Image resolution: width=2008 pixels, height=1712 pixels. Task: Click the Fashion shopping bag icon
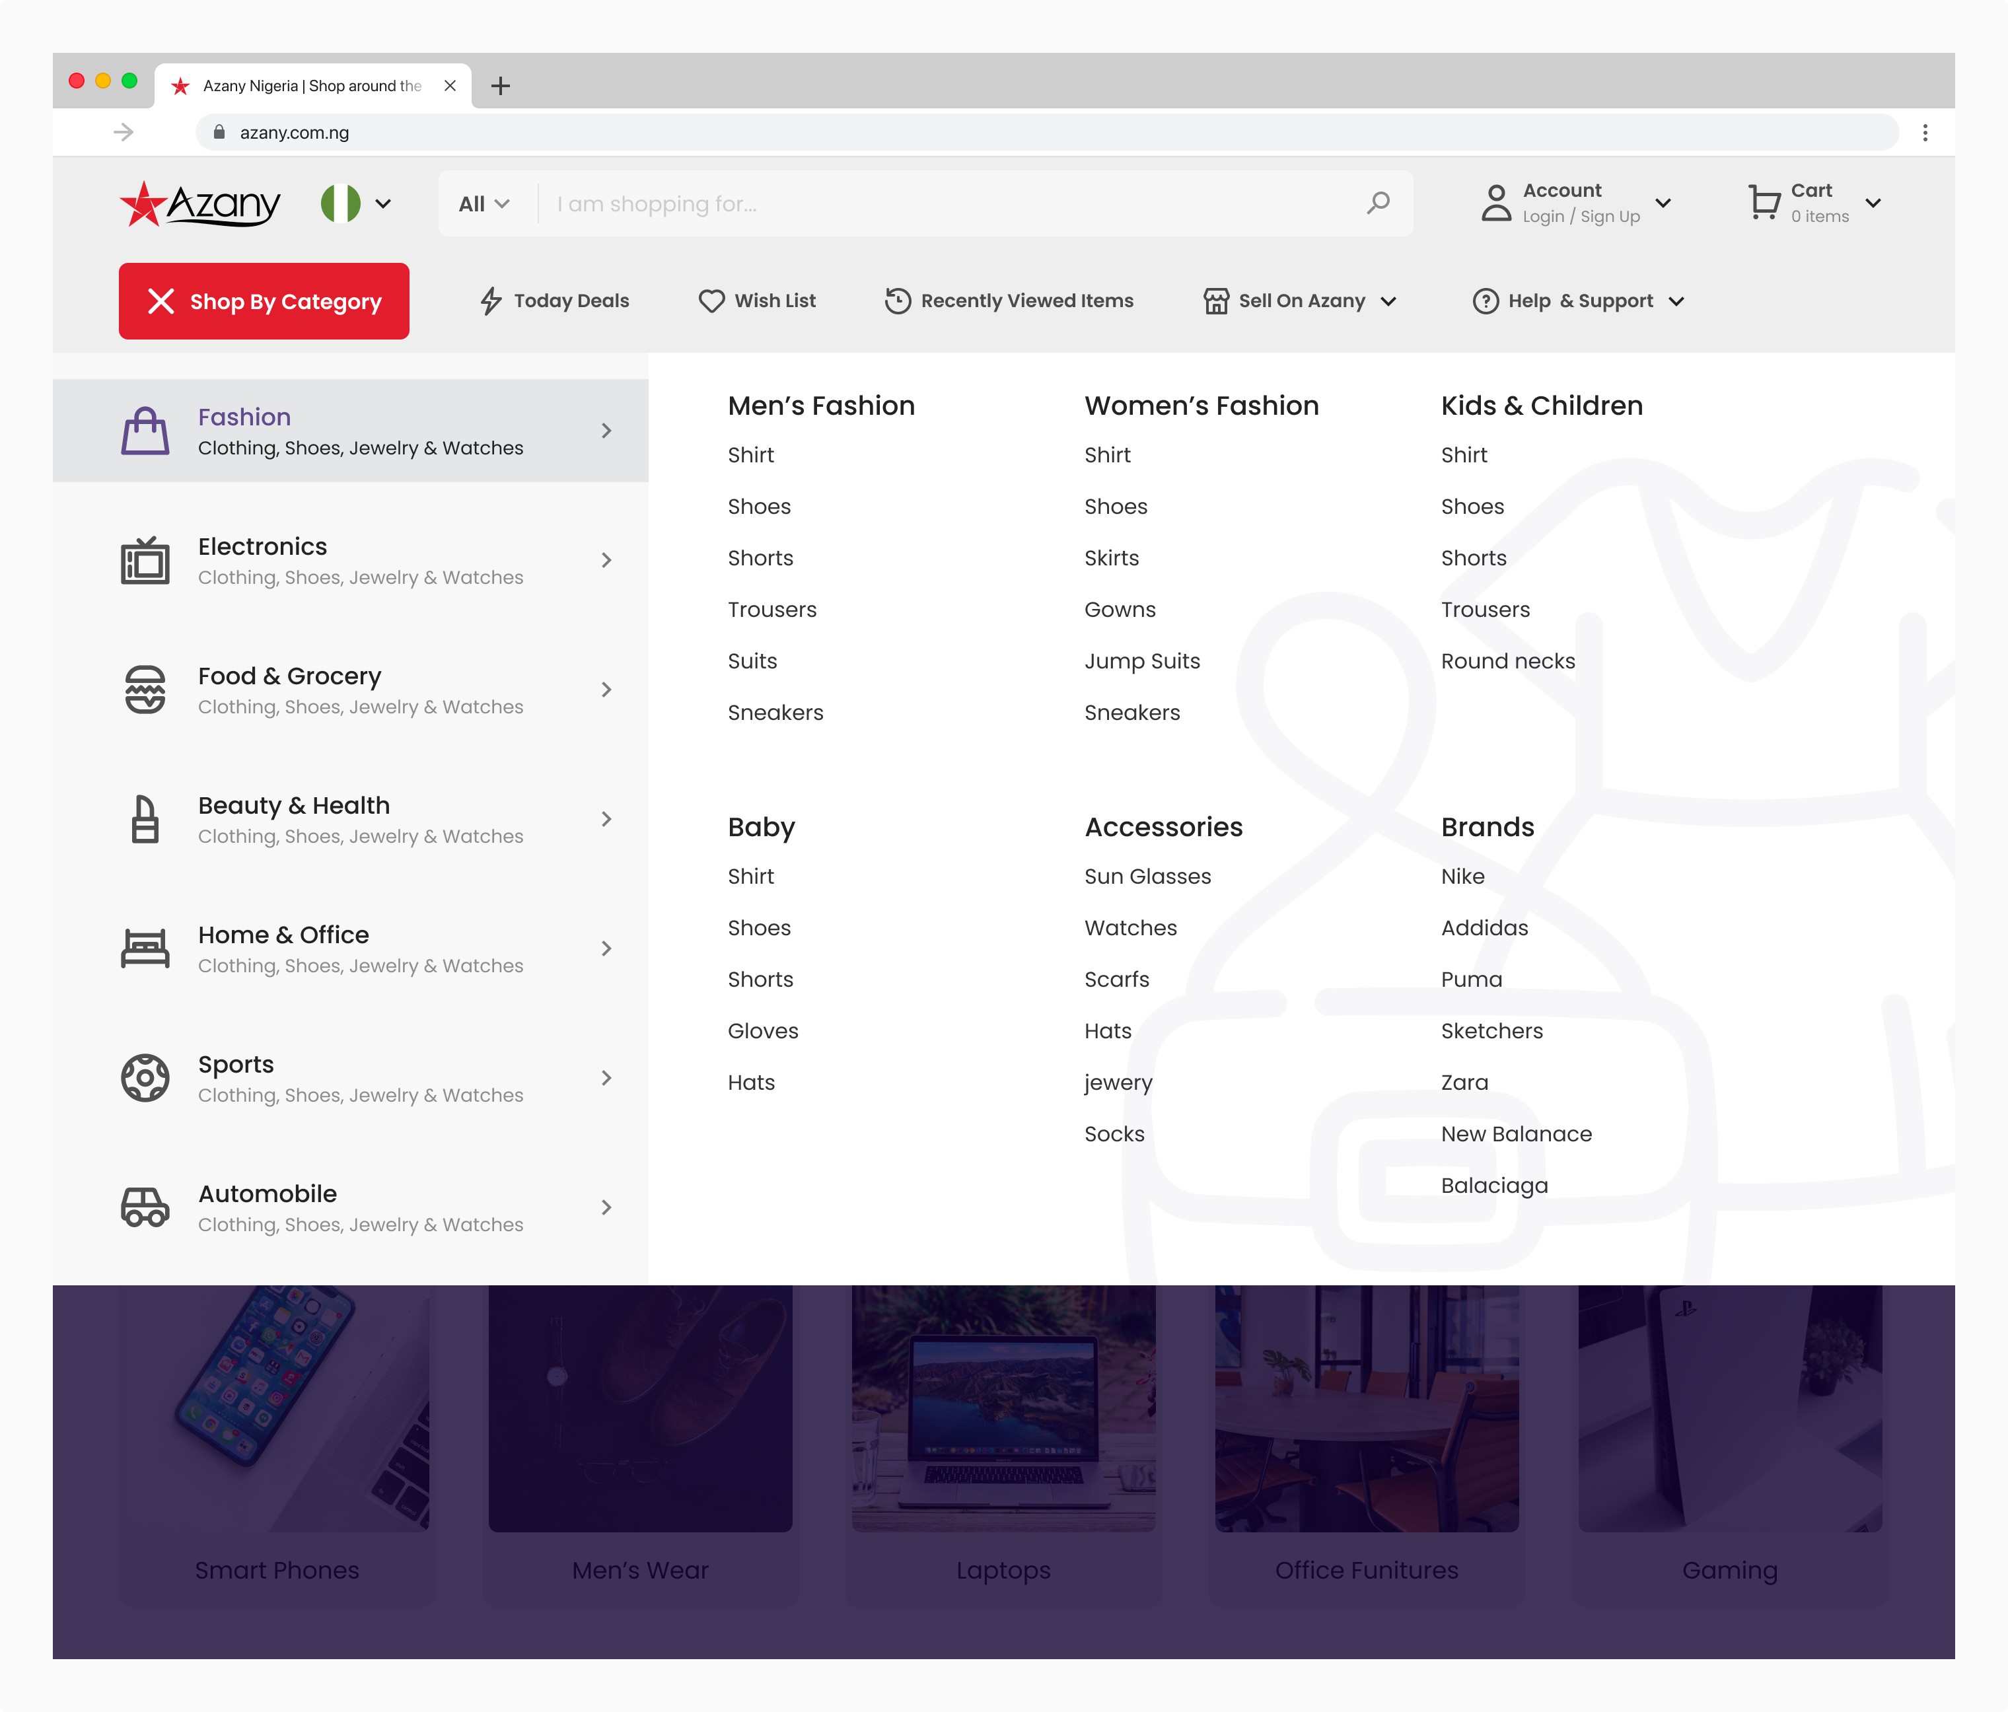pyautogui.click(x=145, y=431)
